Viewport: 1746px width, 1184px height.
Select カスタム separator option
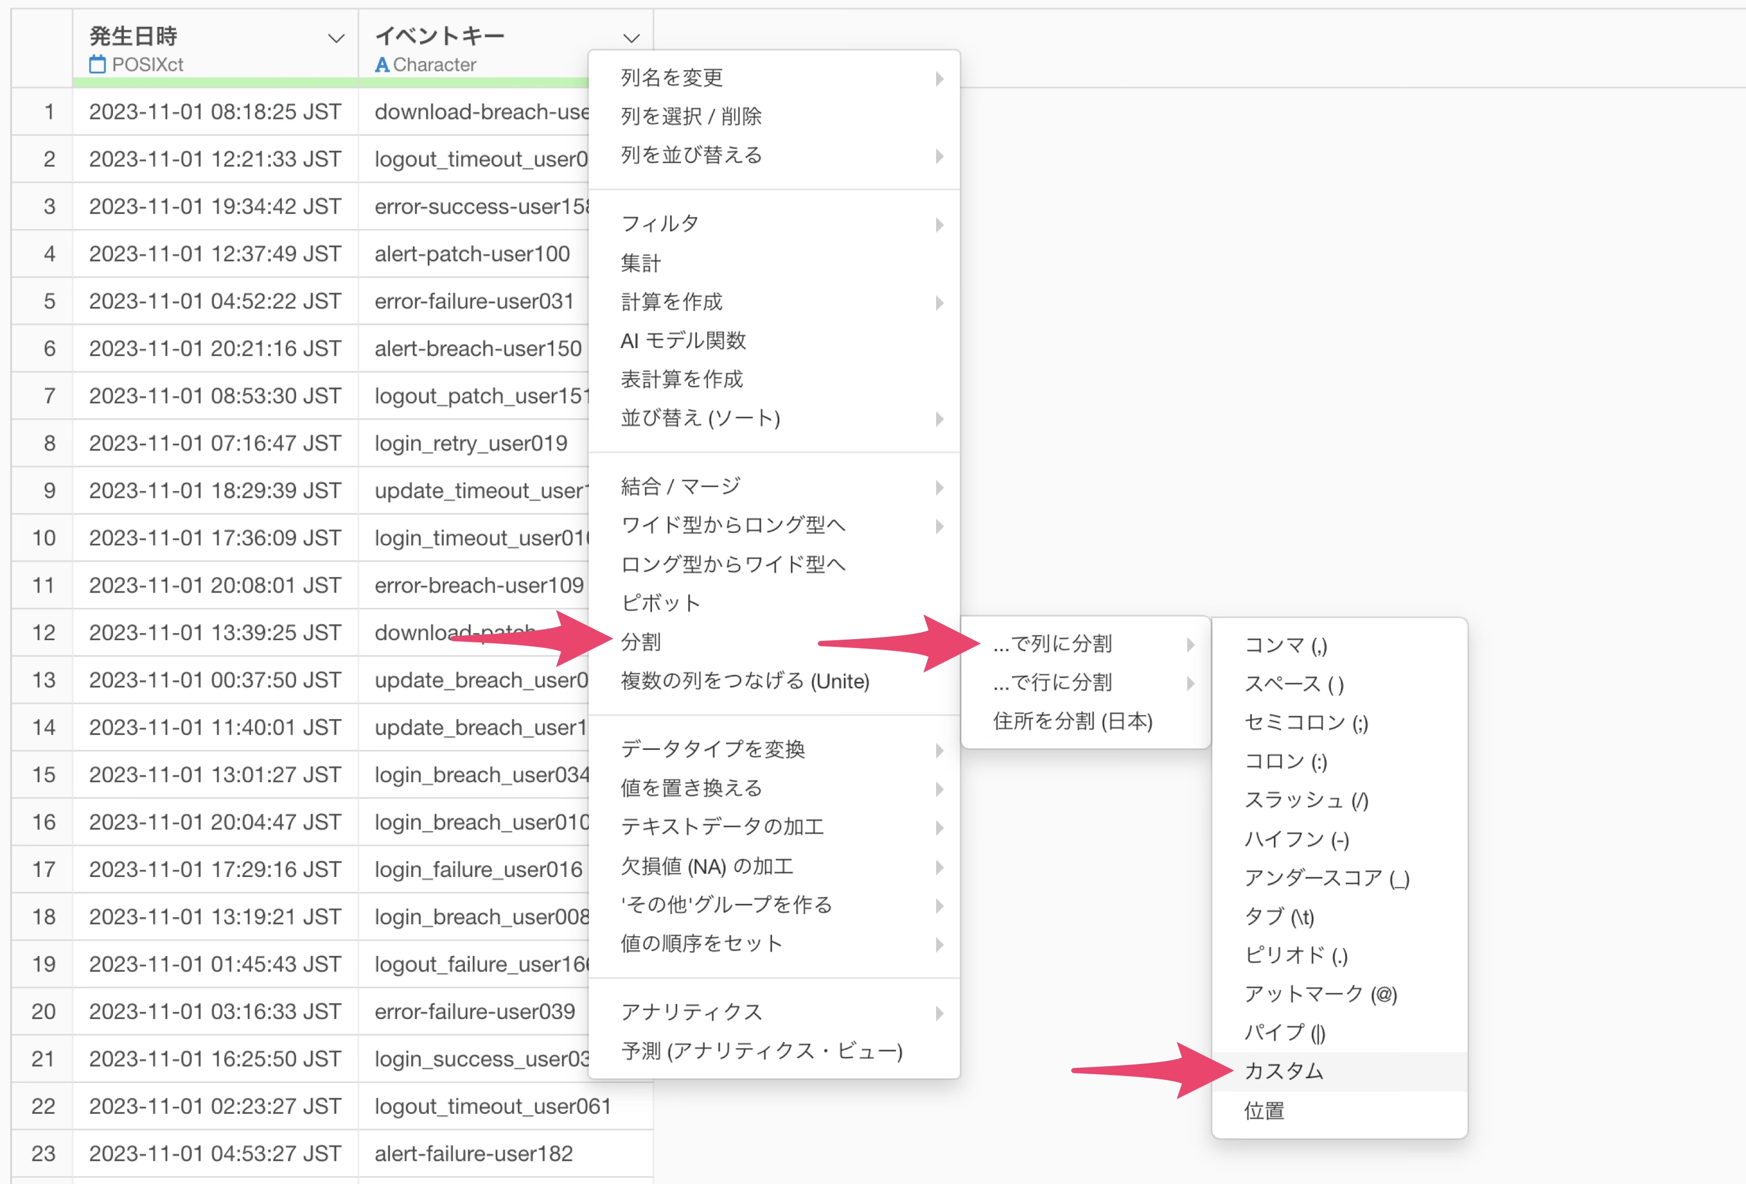point(1283,1071)
